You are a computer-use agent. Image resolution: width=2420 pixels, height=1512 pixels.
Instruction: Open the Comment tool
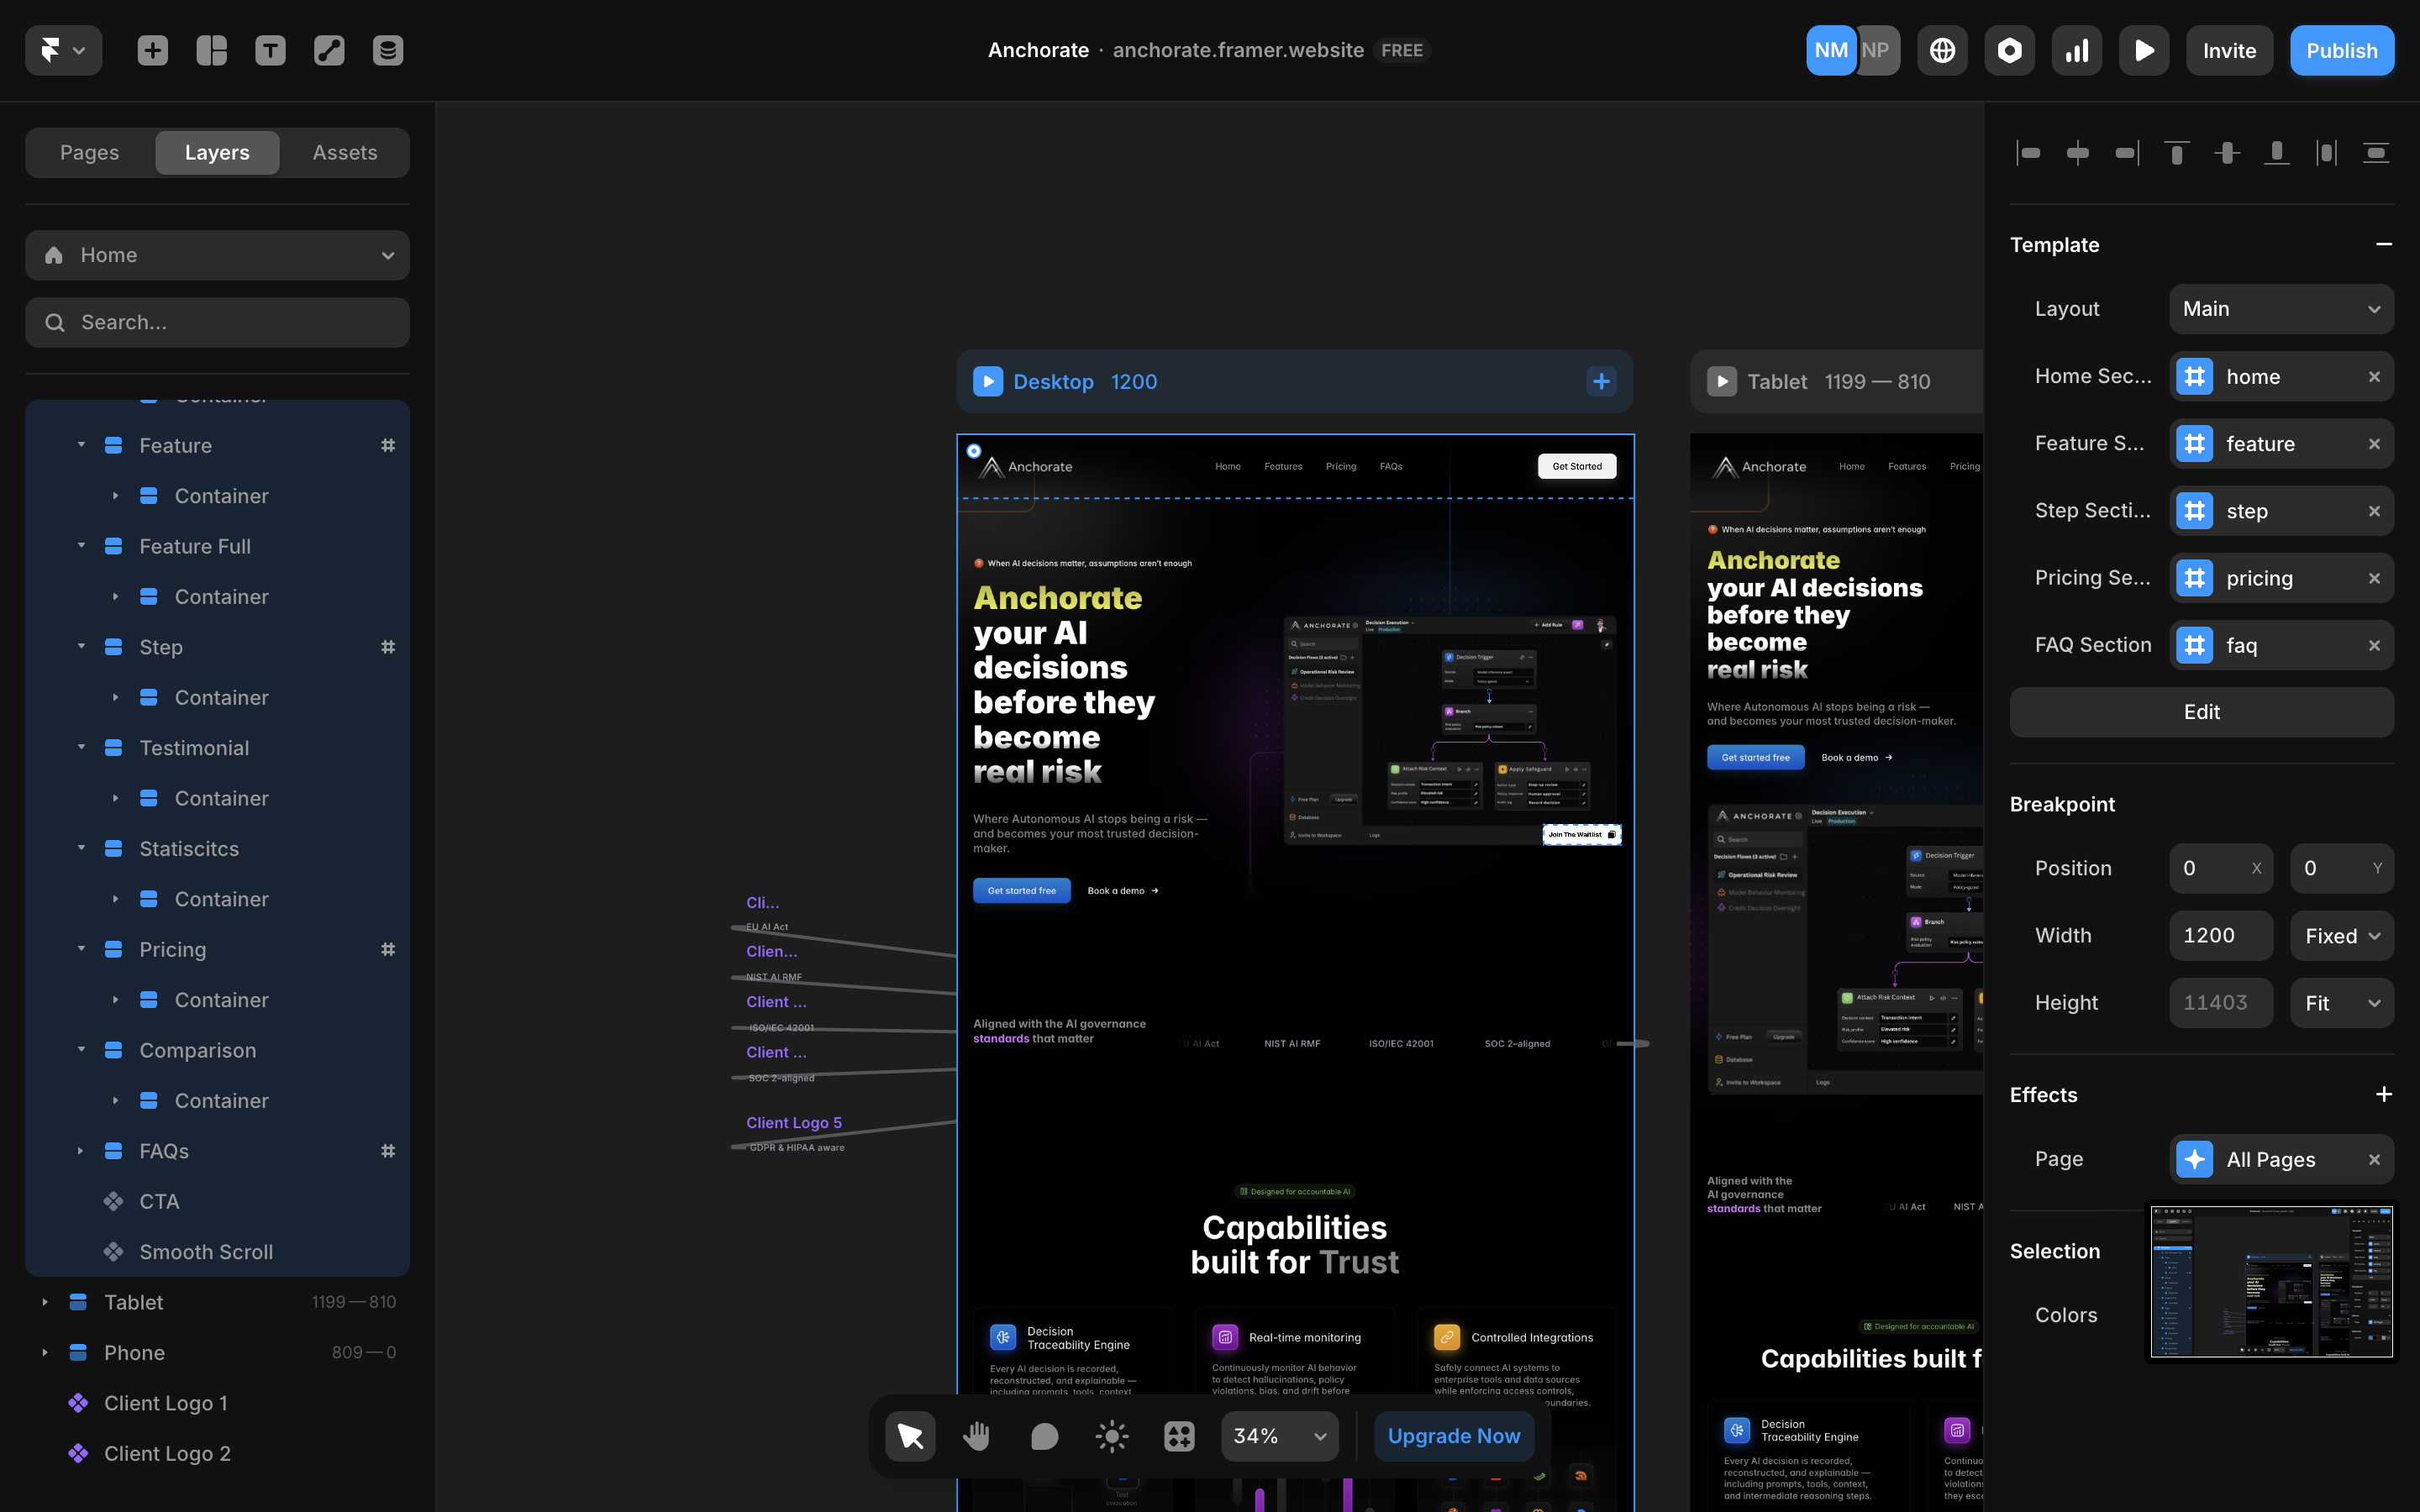click(x=1043, y=1435)
